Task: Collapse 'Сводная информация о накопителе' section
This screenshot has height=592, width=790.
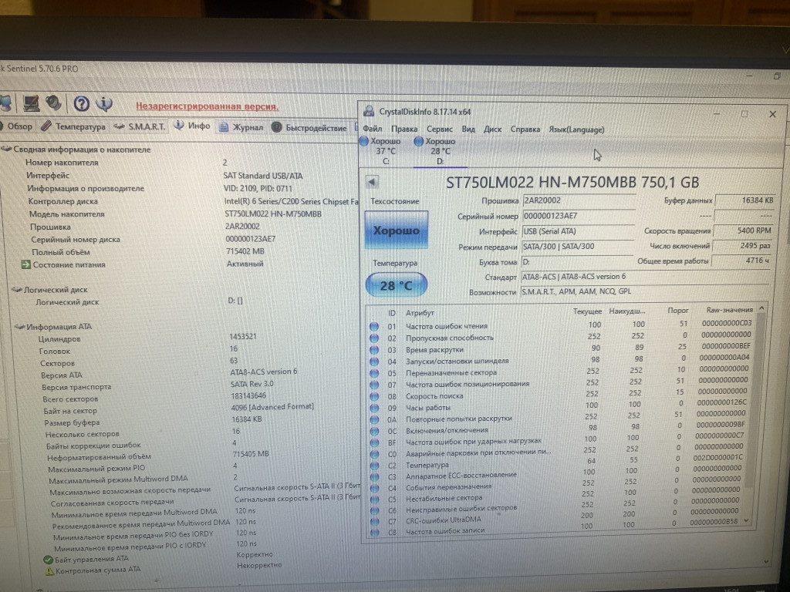Action: [x=6, y=149]
